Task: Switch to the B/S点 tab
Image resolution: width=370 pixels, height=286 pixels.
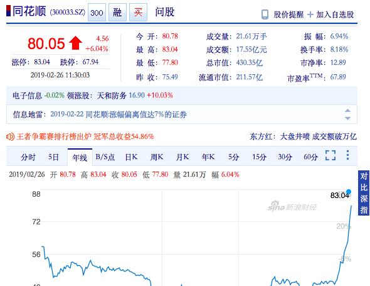Action: pyautogui.click(x=105, y=157)
